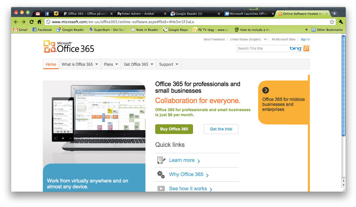Open the Other Bookmarks folder
The image size is (356, 207).
(x=327, y=30)
